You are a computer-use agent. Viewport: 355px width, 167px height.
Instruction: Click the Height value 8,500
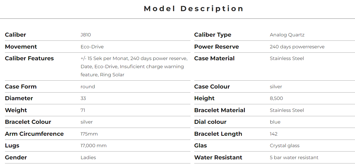coord(276,98)
